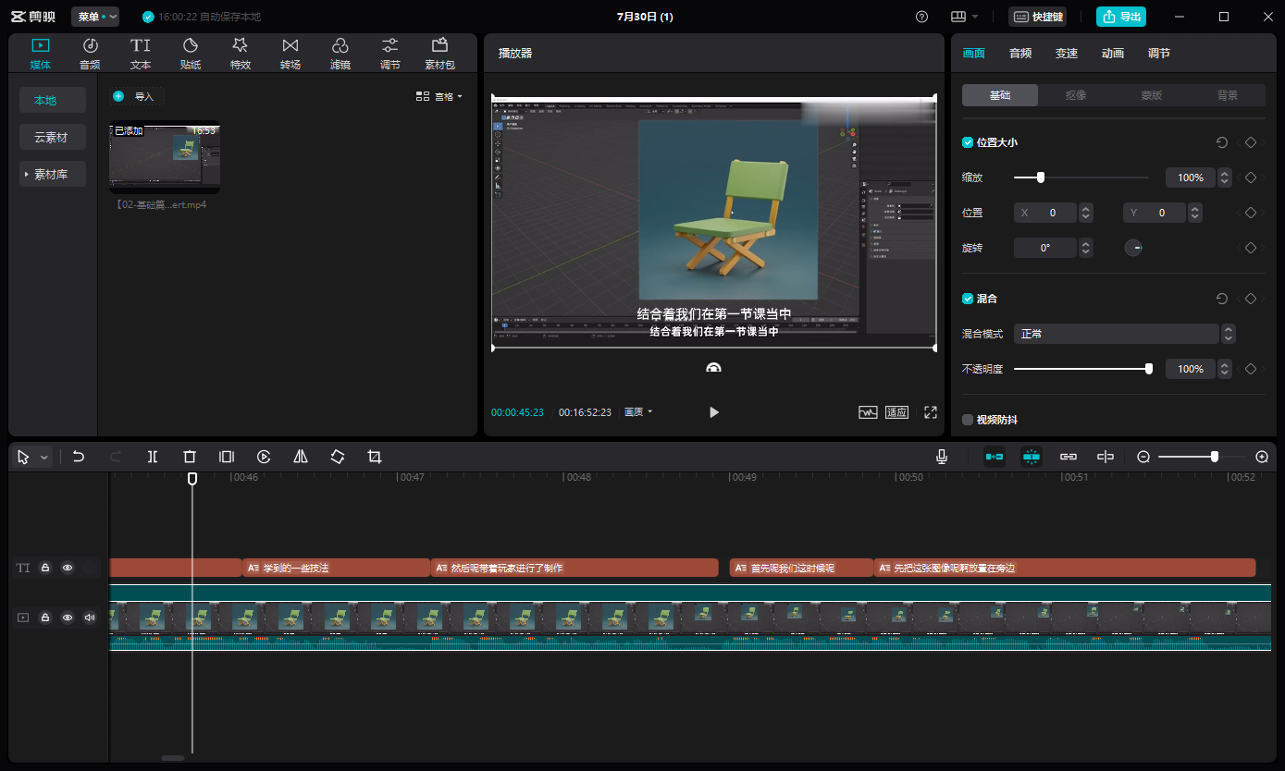Screen dimensions: 1285x771
Task: Click the undo arrow in timeline toolbar
Action: pos(79,457)
